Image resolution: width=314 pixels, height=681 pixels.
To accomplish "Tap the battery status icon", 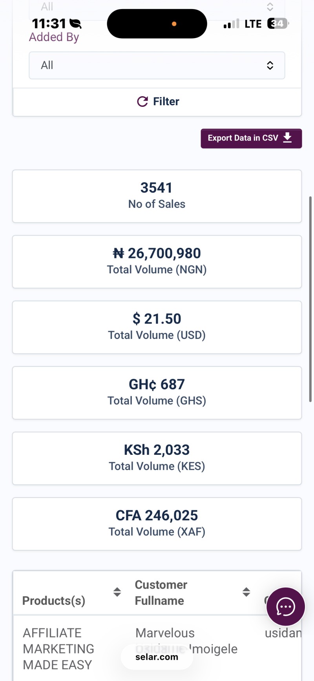I will click(278, 24).
